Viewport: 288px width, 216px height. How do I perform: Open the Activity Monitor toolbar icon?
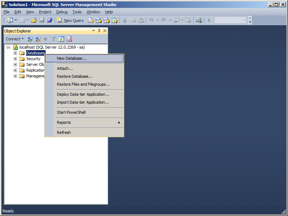coord(198,21)
